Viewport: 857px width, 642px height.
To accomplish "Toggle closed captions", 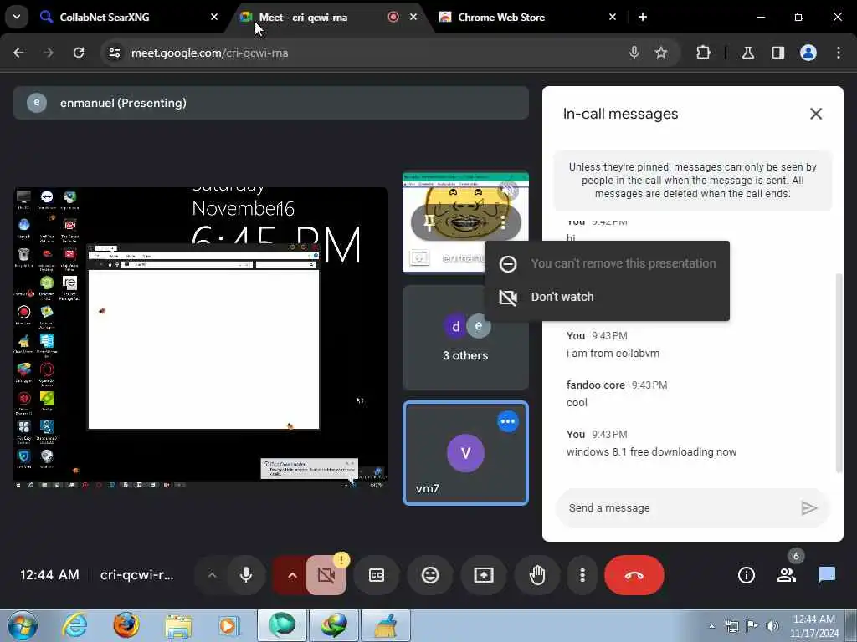I will (377, 575).
